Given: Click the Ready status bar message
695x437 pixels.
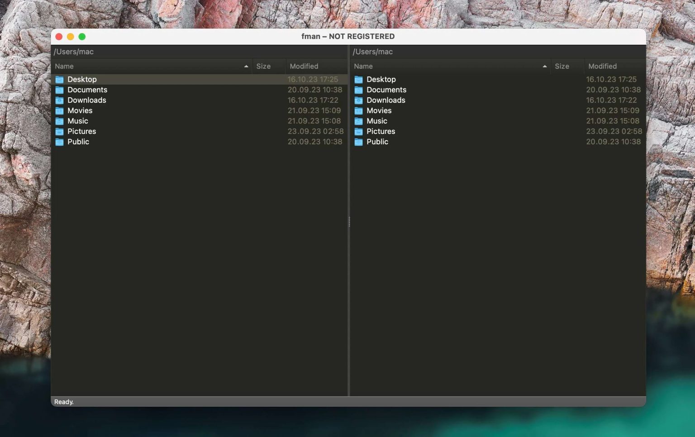Looking at the screenshot, I should tap(64, 402).
